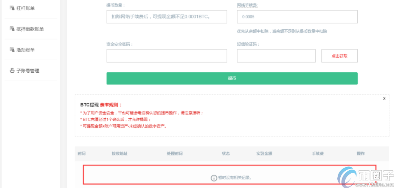Select the 处理时间 column header
This screenshot has width=394, height=188.
pyautogui.click(x=175, y=154)
